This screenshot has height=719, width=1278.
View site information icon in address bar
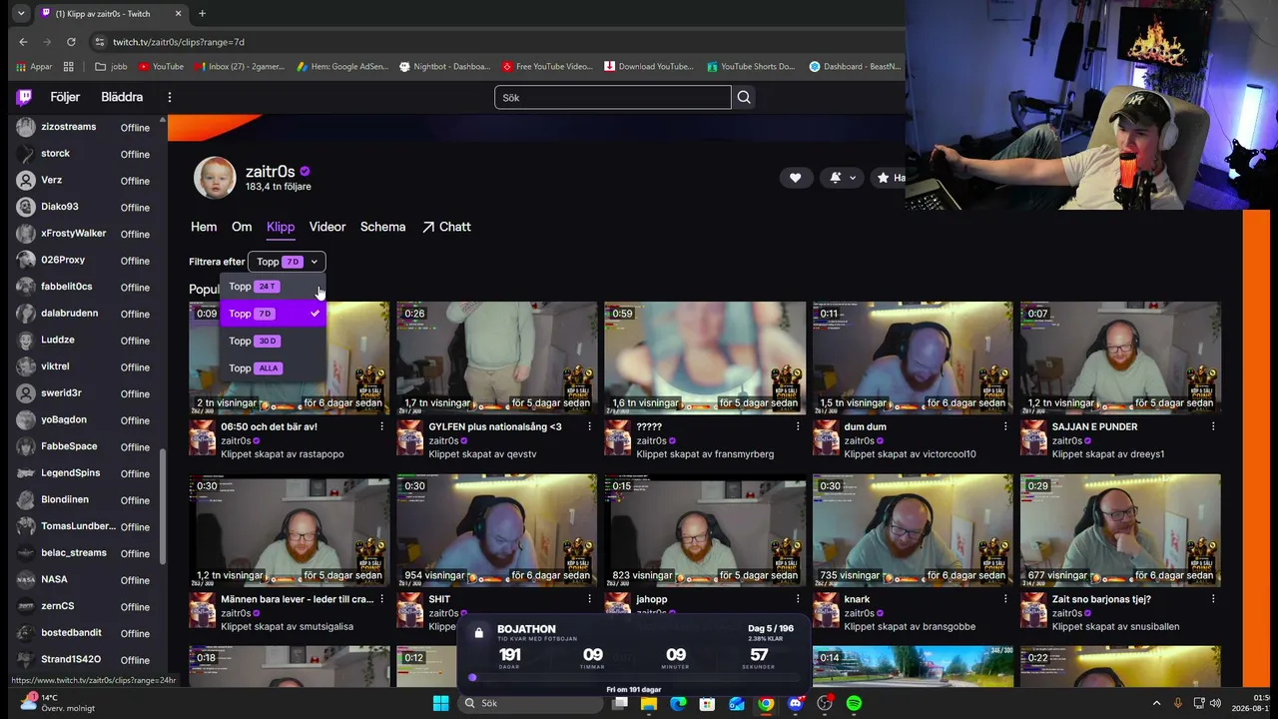(x=99, y=42)
